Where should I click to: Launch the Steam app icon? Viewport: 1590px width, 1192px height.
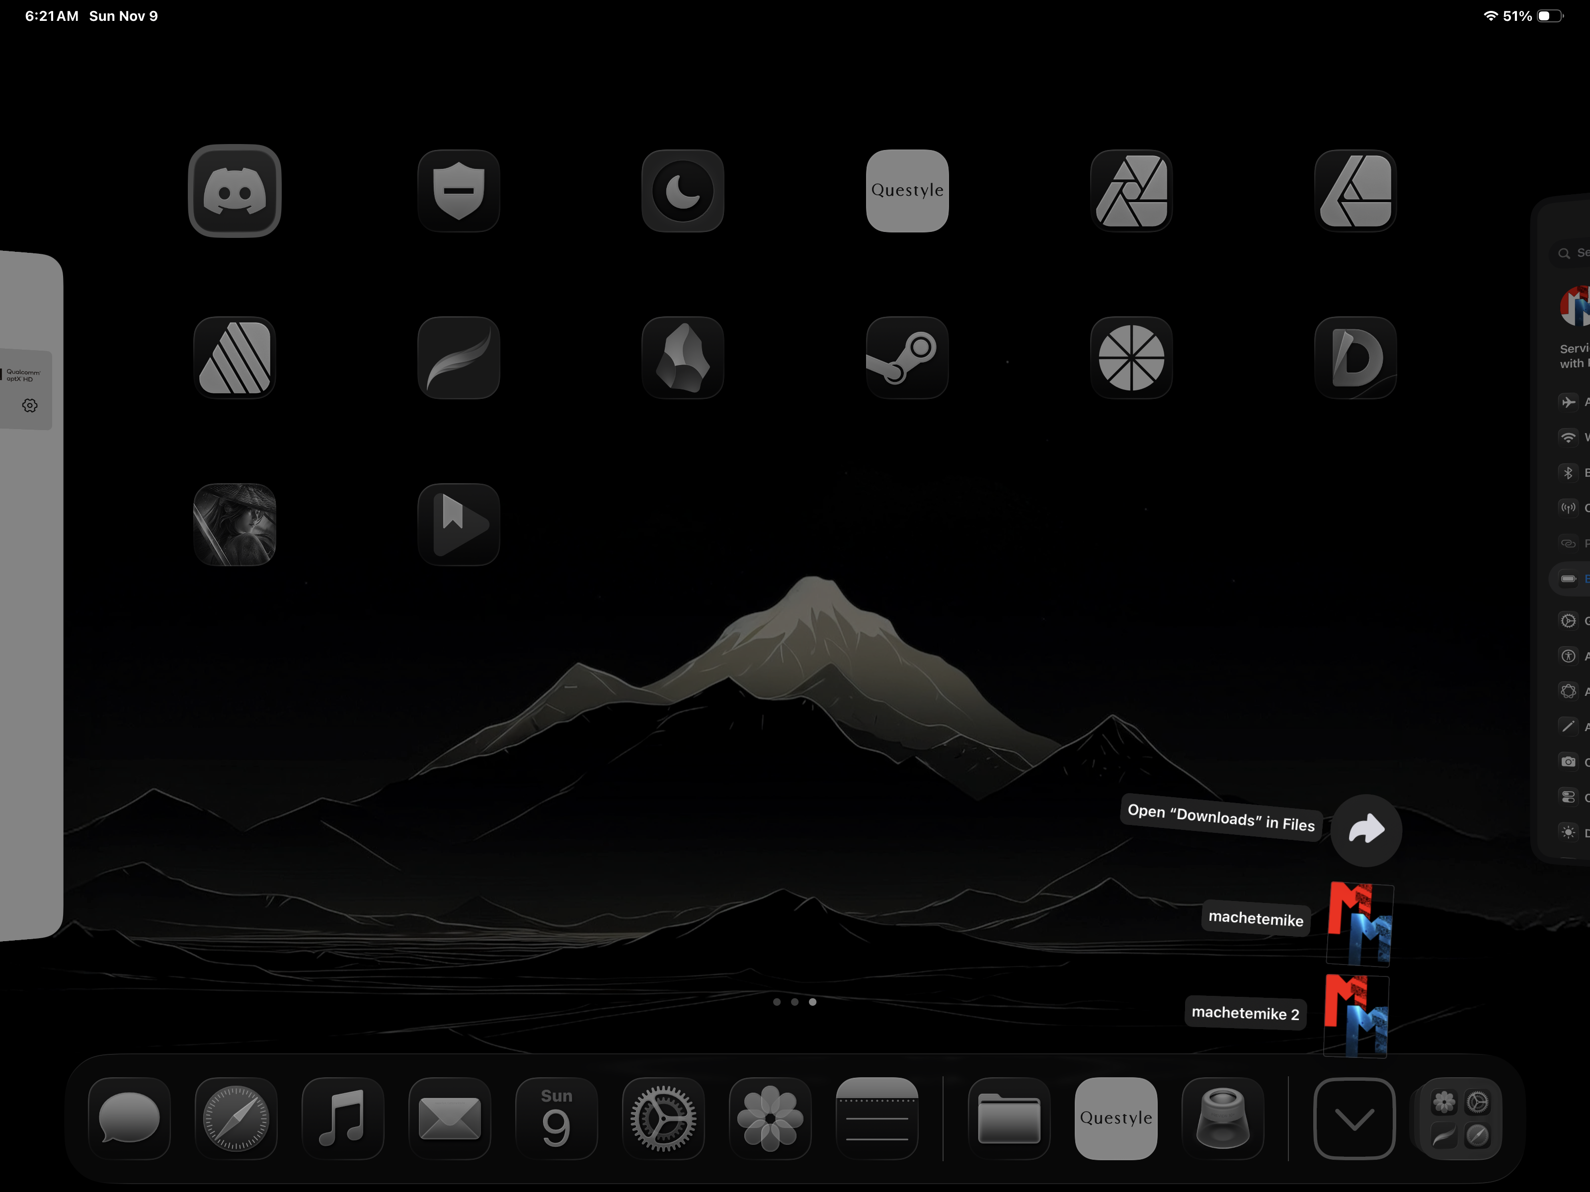click(907, 357)
